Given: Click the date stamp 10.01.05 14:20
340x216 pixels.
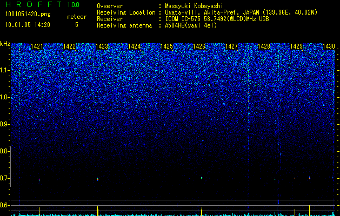Looking at the screenshot, I should [x=28, y=25].
